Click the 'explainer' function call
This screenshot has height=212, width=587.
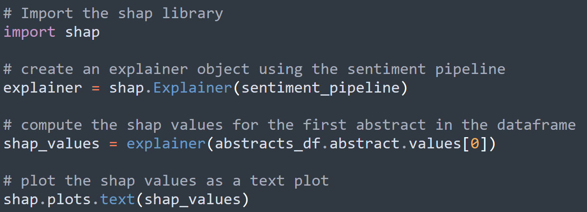point(166,144)
